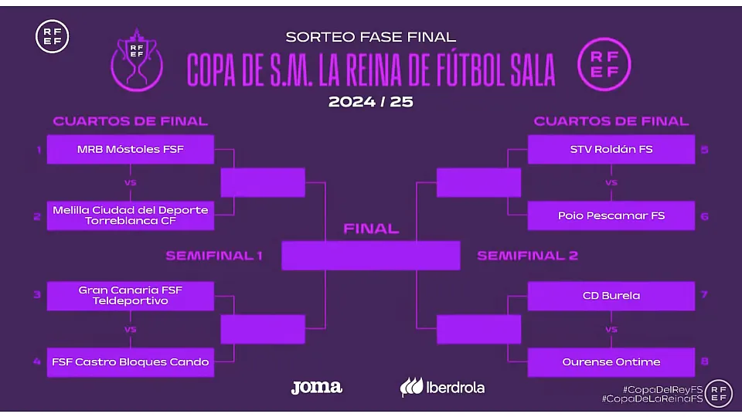Viewport: 742px width, 417px height.
Task: Click the large RFEF circle logo beside title
Action: [x=604, y=63]
